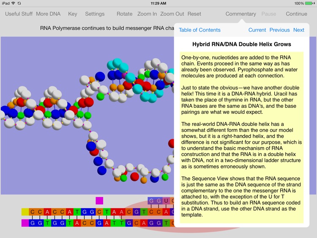Open Settings in the toolbar
This screenshot has width=317, height=238.
point(95,14)
